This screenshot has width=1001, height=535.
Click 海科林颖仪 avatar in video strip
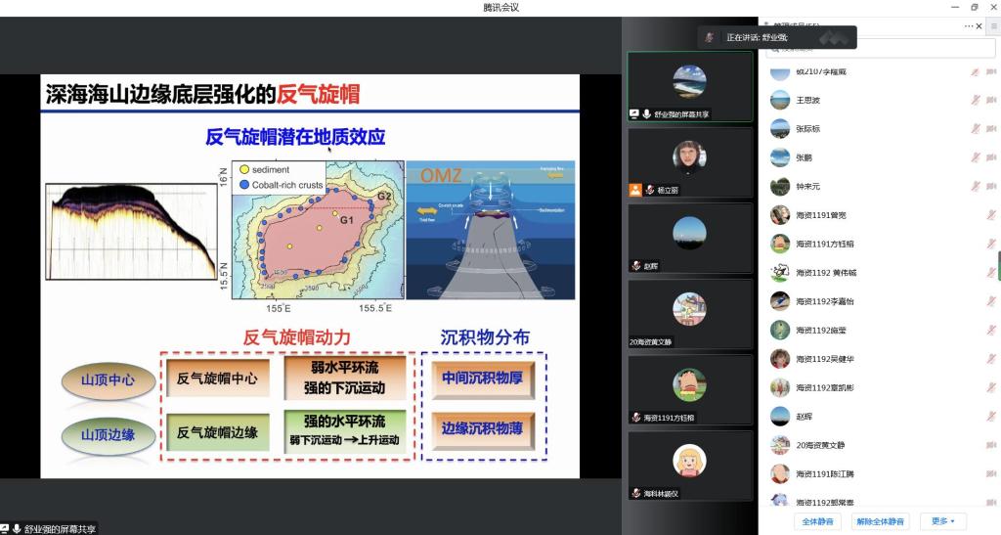pos(689,459)
